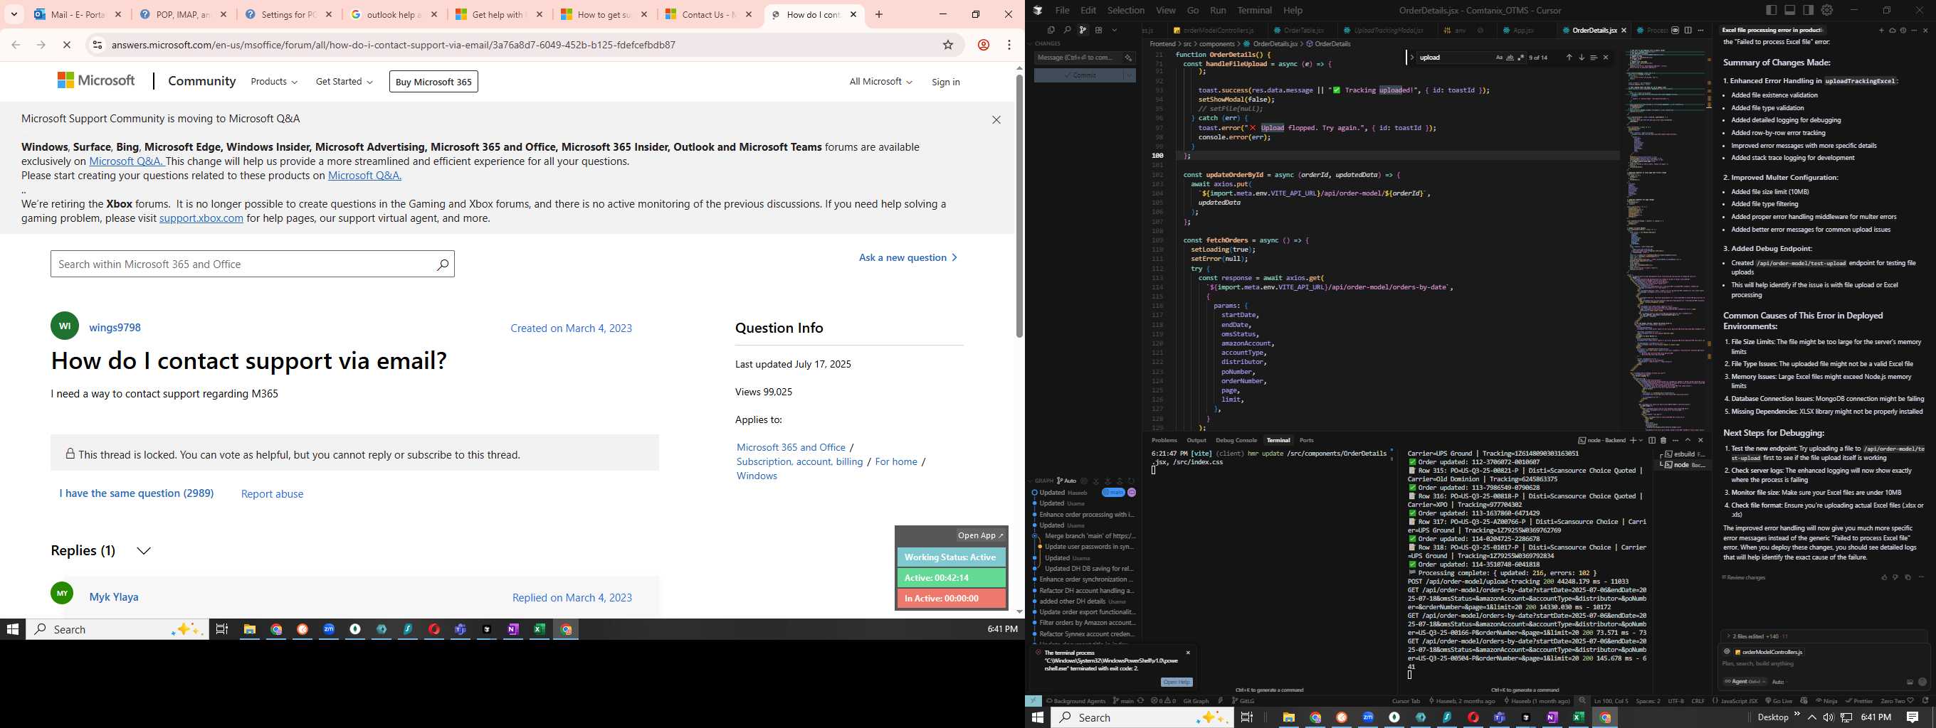Kill terminal with the trash icon
The width and height of the screenshot is (1936, 728).
pyautogui.click(x=1663, y=441)
